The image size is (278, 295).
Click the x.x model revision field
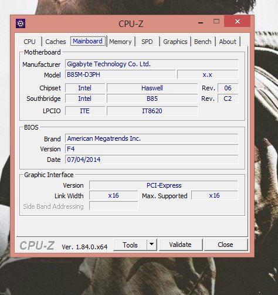coord(208,74)
